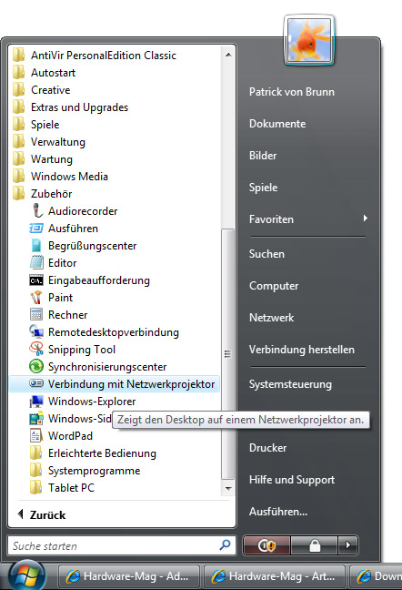Start the Snipping Tool scissors icon
402x590 pixels.
click(36, 349)
